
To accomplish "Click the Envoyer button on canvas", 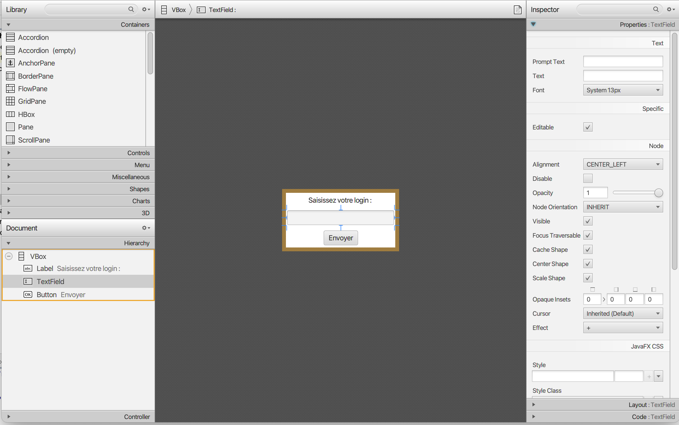I will pyautogui.click(x=340, y=238).
